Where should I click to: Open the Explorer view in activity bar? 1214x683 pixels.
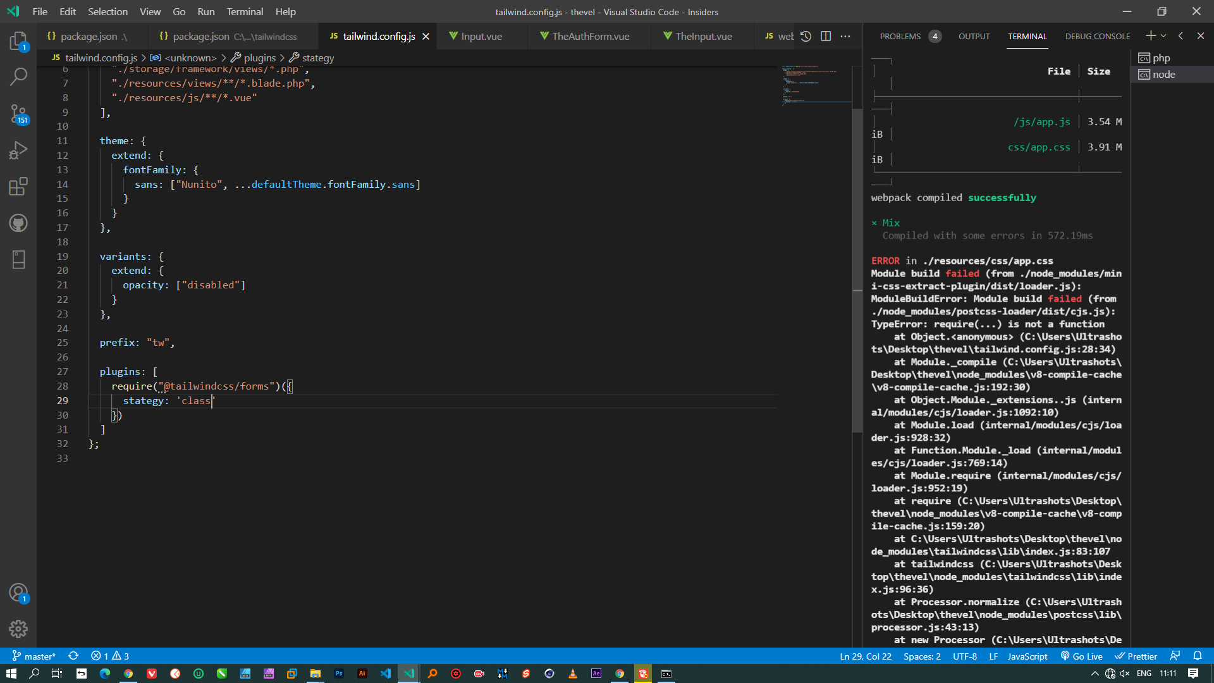click(18, 41)
